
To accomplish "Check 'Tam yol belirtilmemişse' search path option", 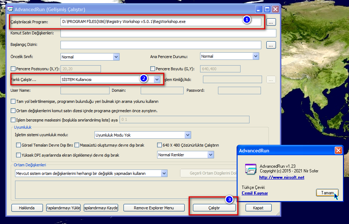I will click(x=13, y=101).
